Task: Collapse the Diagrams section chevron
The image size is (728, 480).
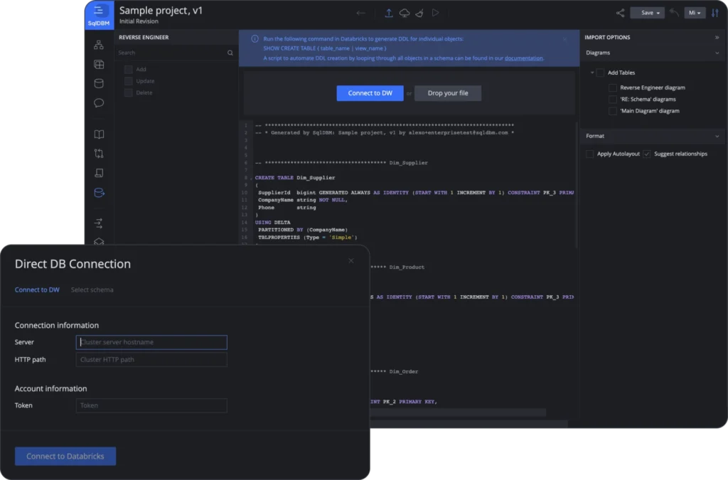Action: pos(716,53)
